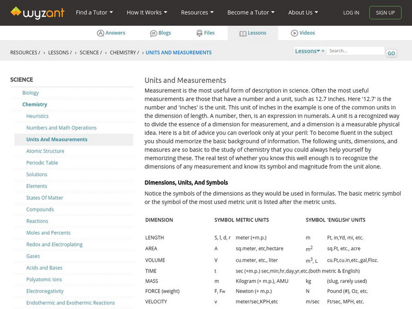Screen dimensions: 412x309
Task: Open the Blogs speech-bubble icon
Action: 153,33
